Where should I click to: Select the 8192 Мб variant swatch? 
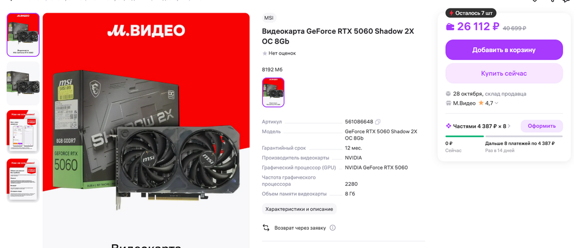(x=273, y=92)
